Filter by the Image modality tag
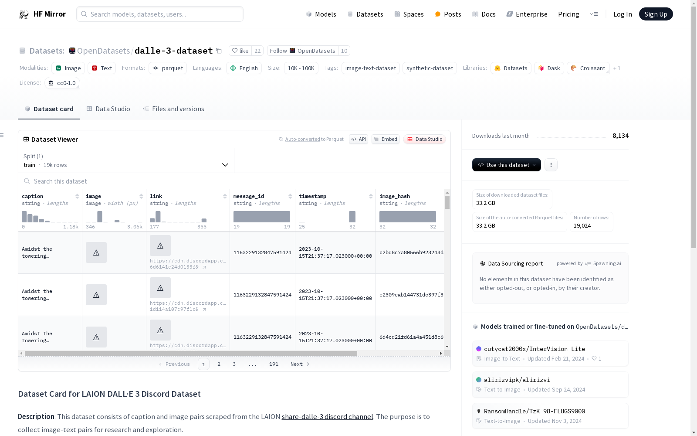This screenshot has width=697, height=436. [x=68, y=68]
